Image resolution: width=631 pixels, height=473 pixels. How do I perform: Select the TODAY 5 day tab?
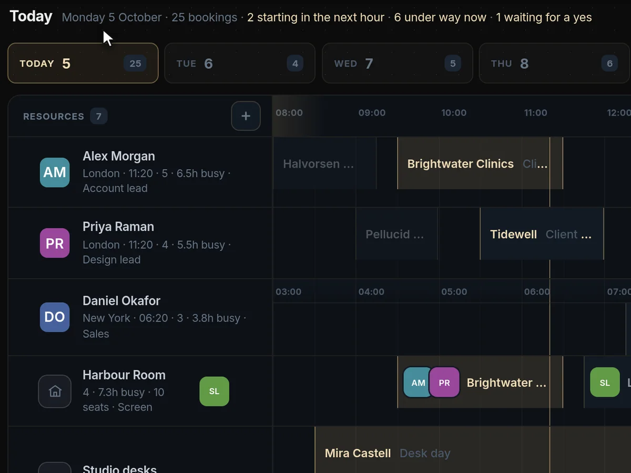click(83, 63)
